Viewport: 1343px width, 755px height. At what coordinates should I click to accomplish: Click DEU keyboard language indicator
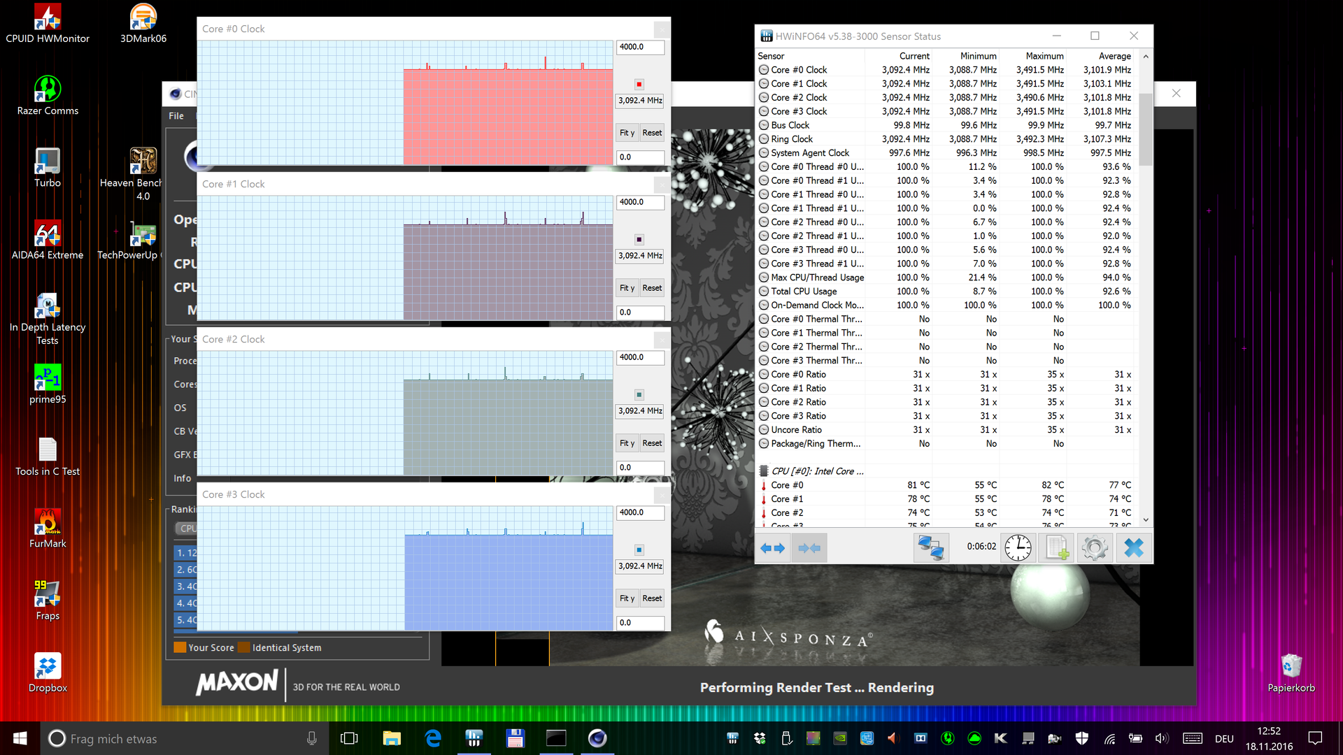coord(1224,738)
